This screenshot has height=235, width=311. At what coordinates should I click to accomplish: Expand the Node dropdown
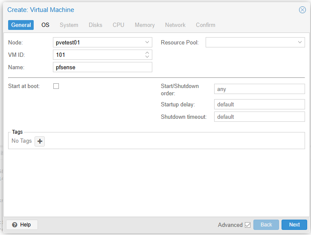[147, 42]
